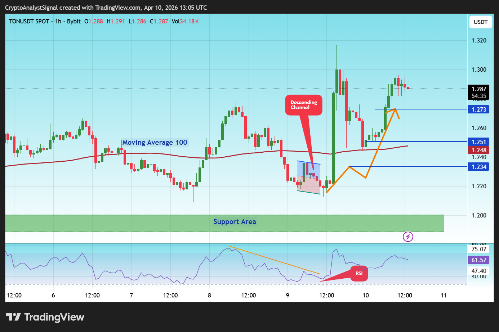The width and height of the screenshot is (499, 332).
Task: Click the TradingView logo at the bottom
Action: [45, 317]
